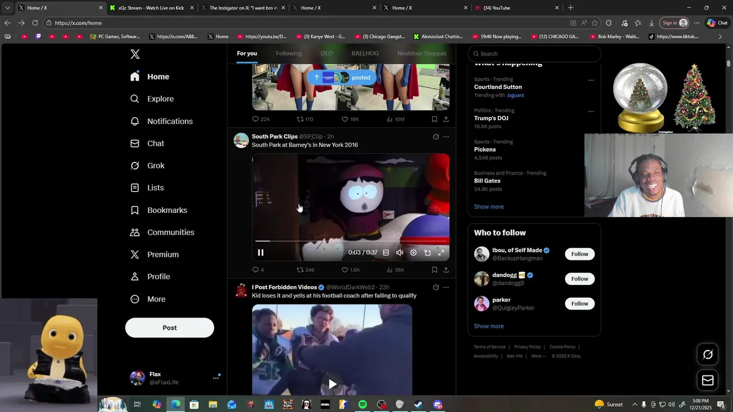The image size is (733, 412).
Task: Follow Ibou, of Self Made
Action: [580, 254]
